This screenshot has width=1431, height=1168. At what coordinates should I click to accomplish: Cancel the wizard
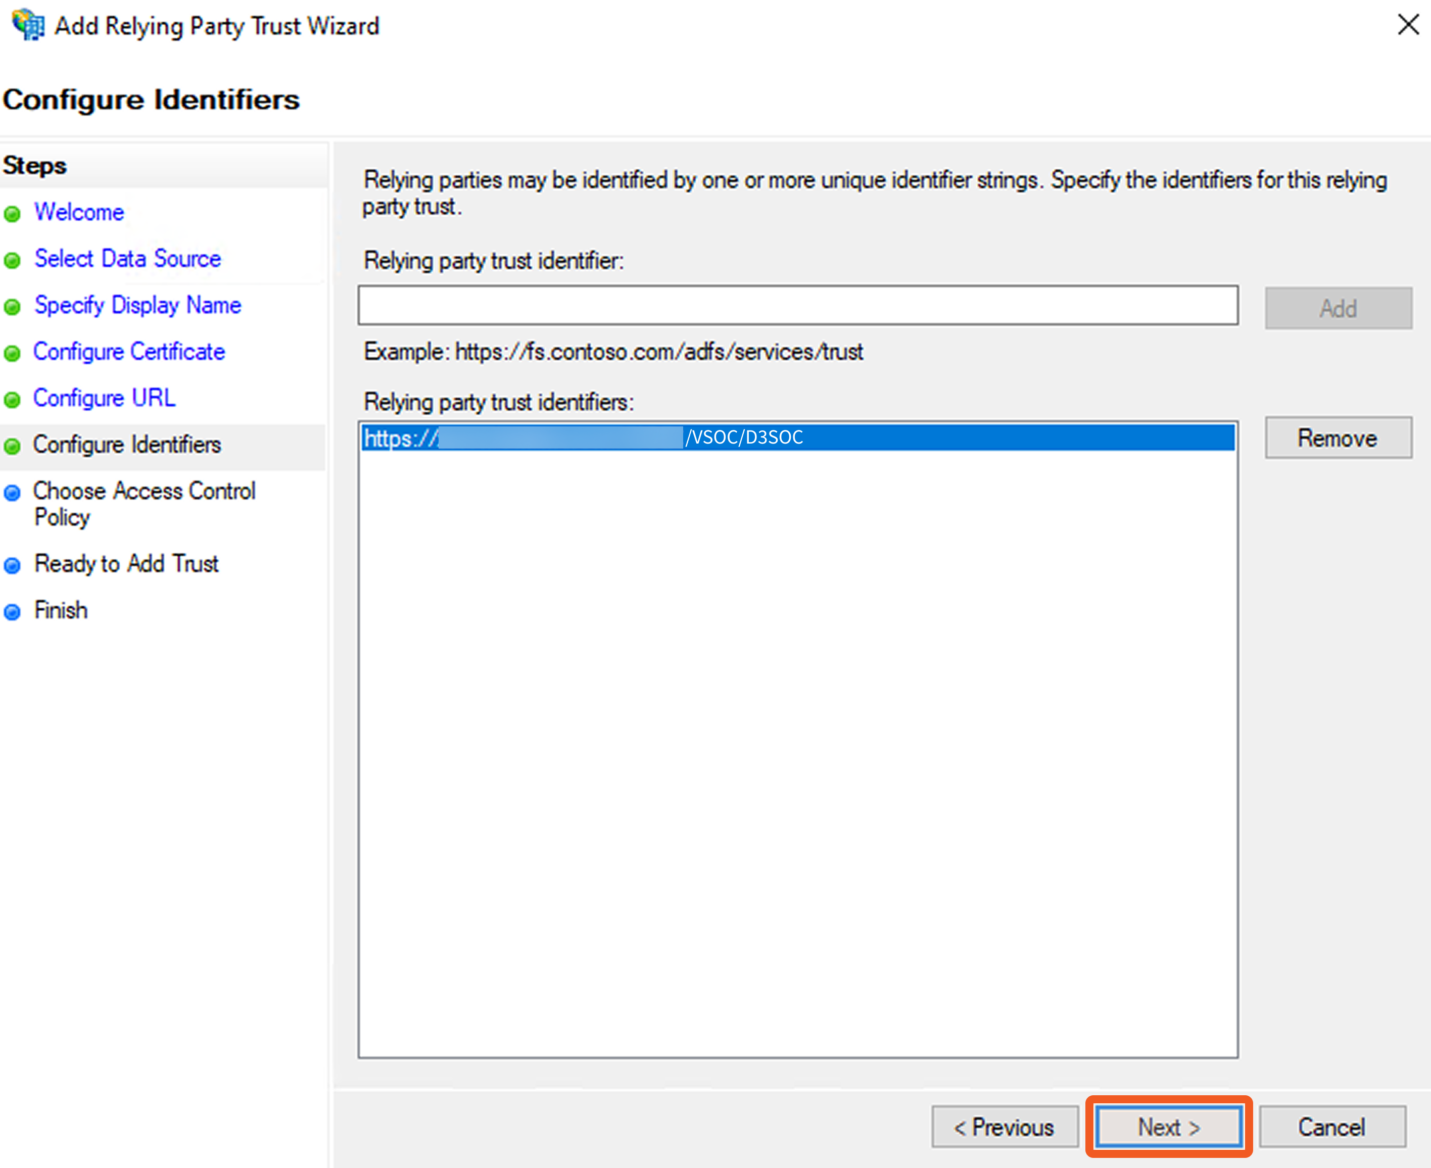pos(1331,1127)
